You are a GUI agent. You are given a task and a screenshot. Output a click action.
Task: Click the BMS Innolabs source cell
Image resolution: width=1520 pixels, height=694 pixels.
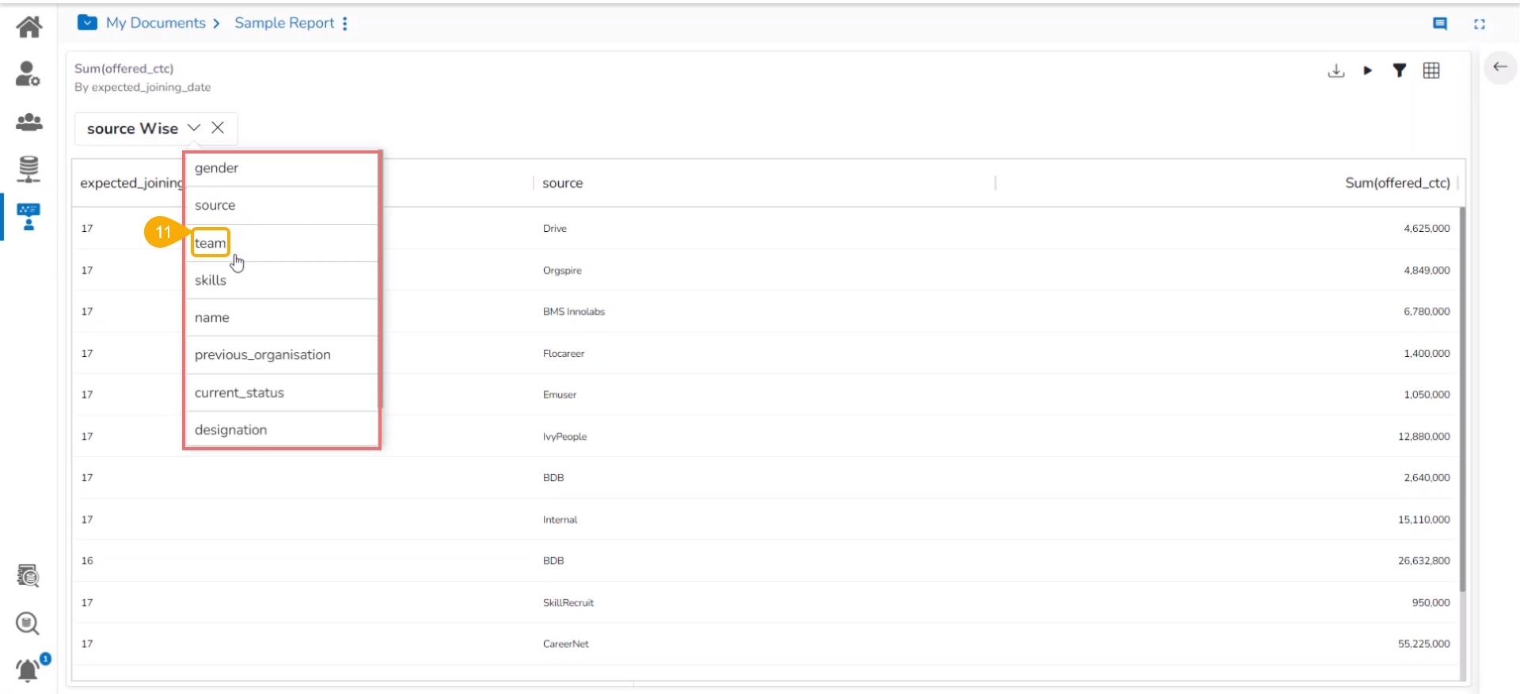pos(574,312)
